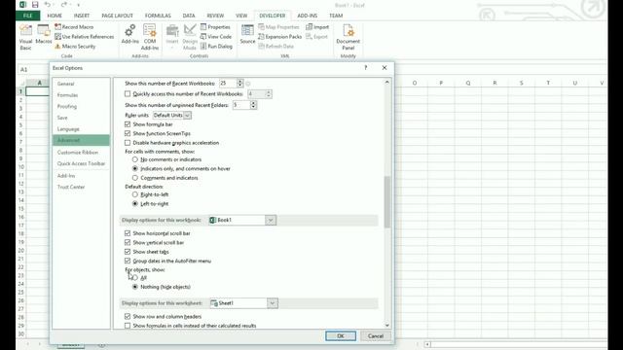Image resolution: width=623 pixels, height=350 pixels.
Task: Uncheck Show horizontal scroll bar
Action: click(x=128, y=233)
